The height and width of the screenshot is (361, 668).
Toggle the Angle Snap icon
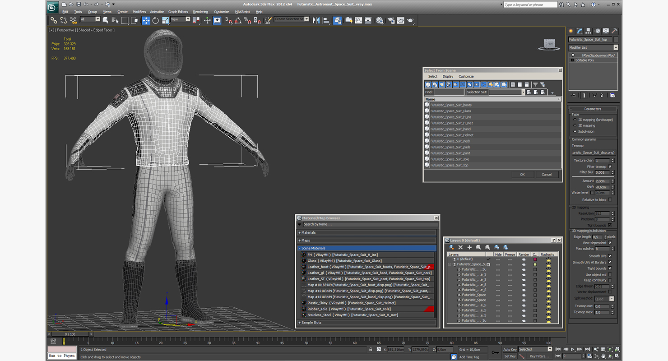pyautogui.click(x=238, y=20)
